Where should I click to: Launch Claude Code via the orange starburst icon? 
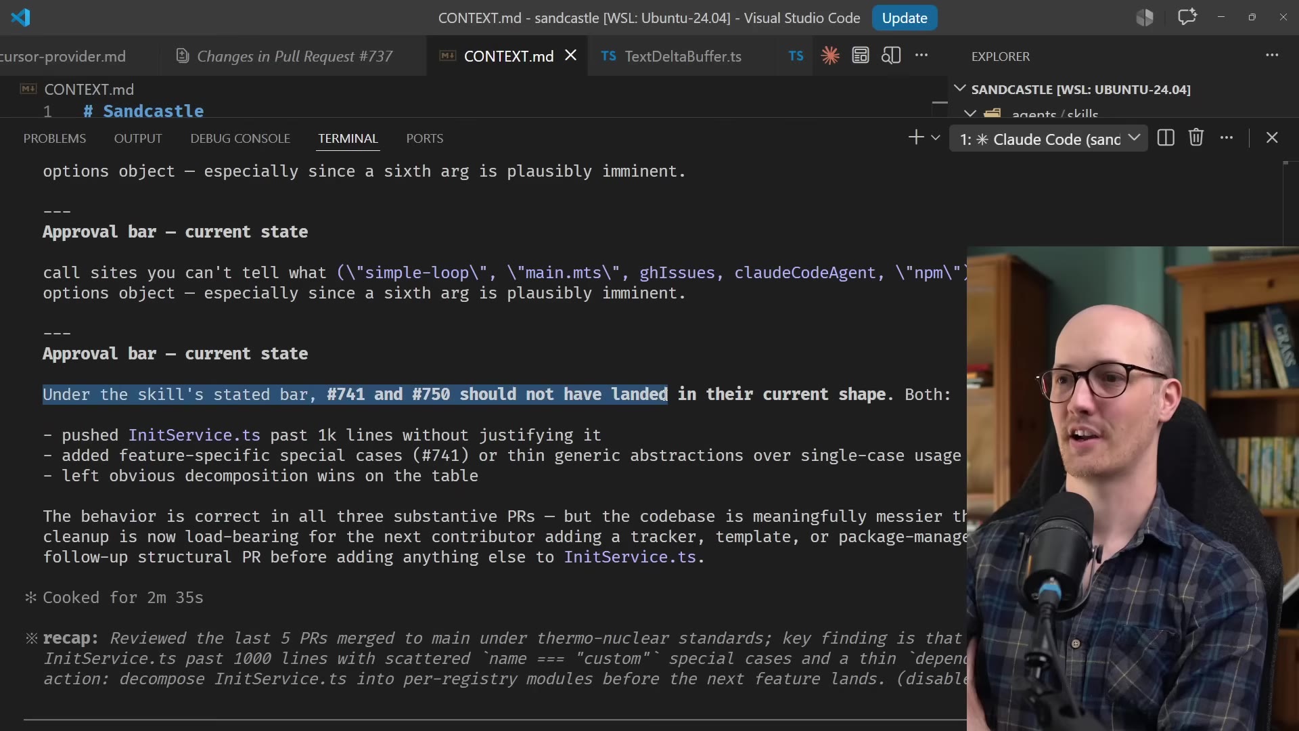[x=830, y=56]
